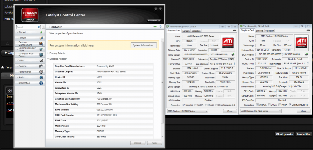This screenshot has width=313, height=150.
Task: Select Graphics Card tab in HD 7900 GPU-Z
Action: click(247, 31)
